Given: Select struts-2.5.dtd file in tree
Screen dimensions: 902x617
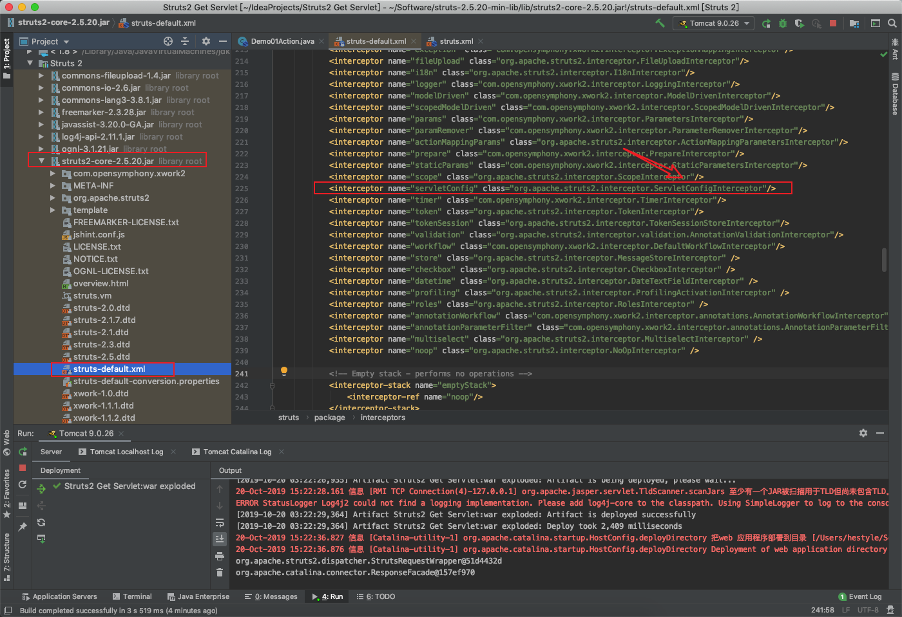Looking at the screenshot, I should coord(101,356).
